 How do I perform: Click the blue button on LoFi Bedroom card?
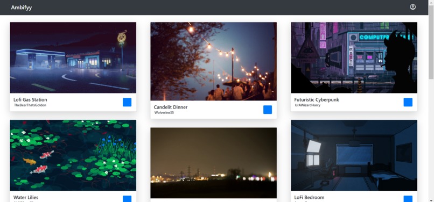tap(408, 199)
